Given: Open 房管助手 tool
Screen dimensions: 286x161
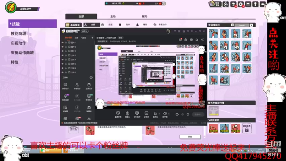Looking at the screenshot, I should pyautogui.click(x=77, y=86).
